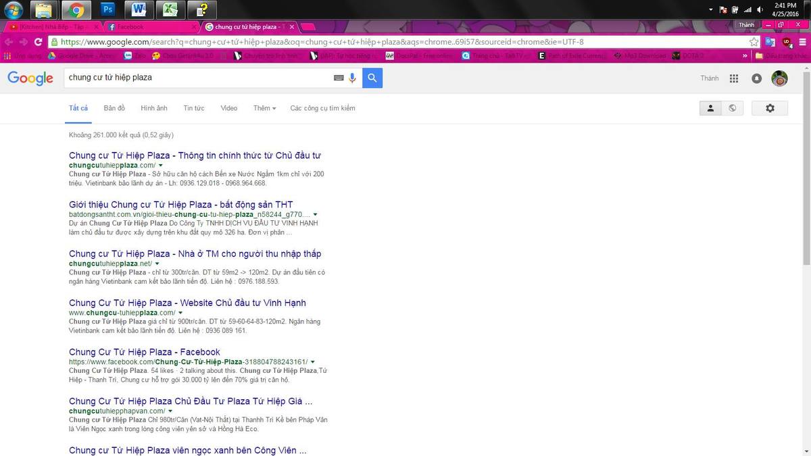Image resolution: width=811 pixels, height=456 pixels.
Task: Open Google account avatar
Action: pos(779,78)
